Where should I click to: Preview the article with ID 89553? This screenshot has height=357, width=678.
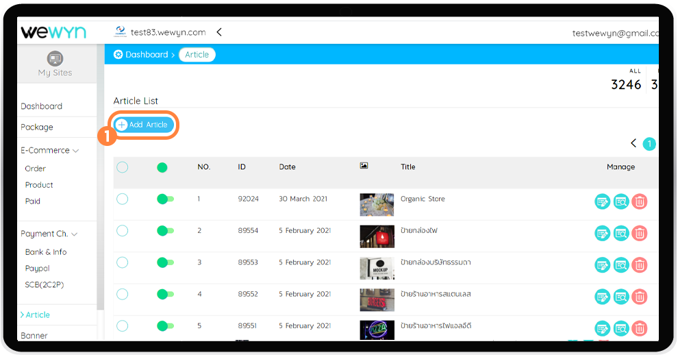coord(621,264)
